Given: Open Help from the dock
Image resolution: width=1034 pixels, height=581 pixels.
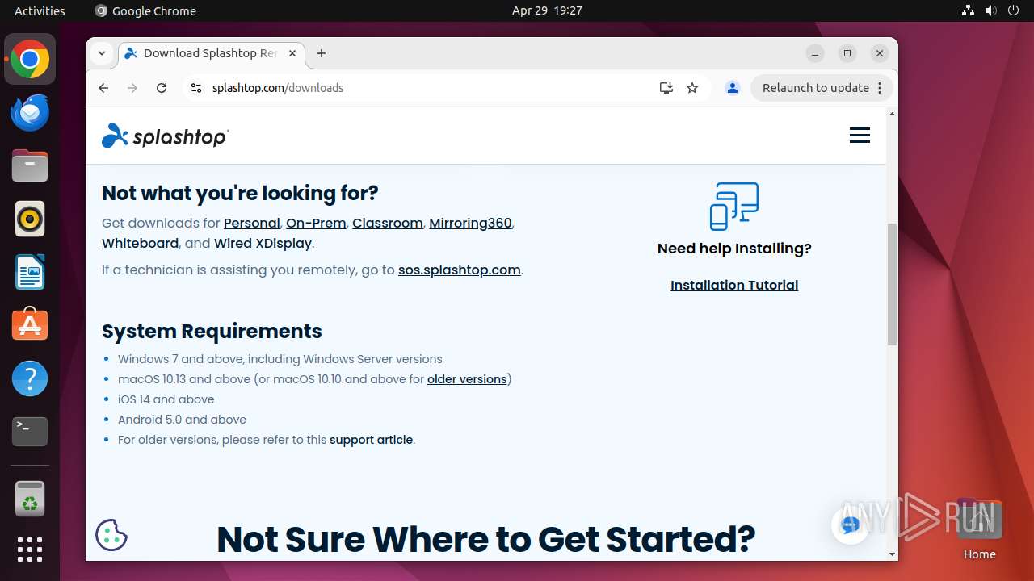Looking at the screenshot, I should [x=30, y=378].
